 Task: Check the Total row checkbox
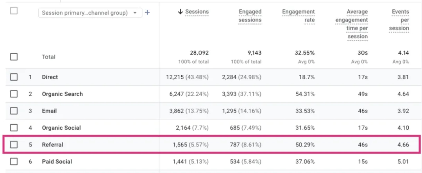click(14, 57)
